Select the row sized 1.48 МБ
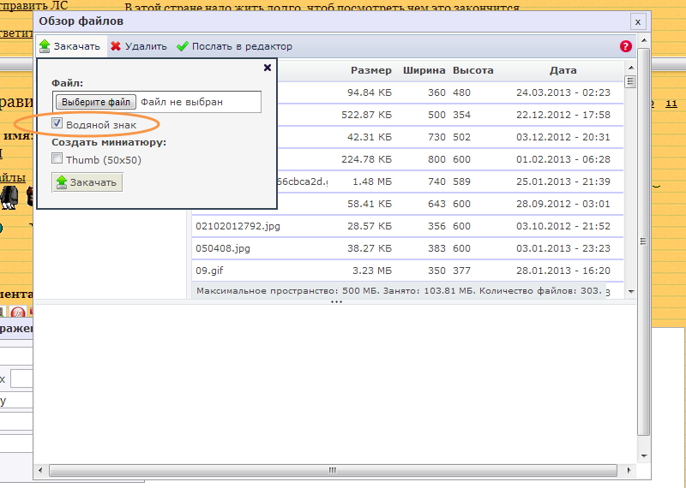Viewport: 686px width, 488px height. tap(450, 182)
